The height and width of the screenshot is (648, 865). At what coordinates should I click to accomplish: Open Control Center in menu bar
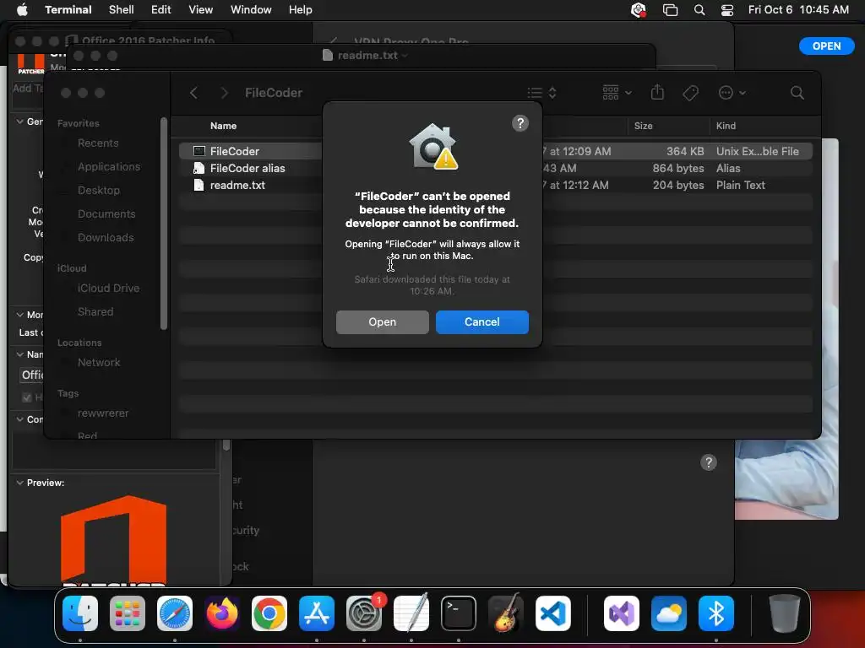coord(727,10)
